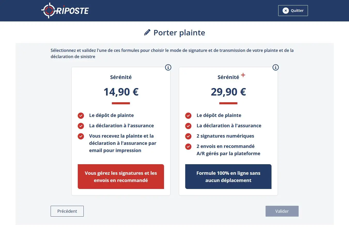Click checkmark beside 'Vous recevez la plainte'
Image resolution: width=349 pixels, height=229 pixels.
pos(81,136)
